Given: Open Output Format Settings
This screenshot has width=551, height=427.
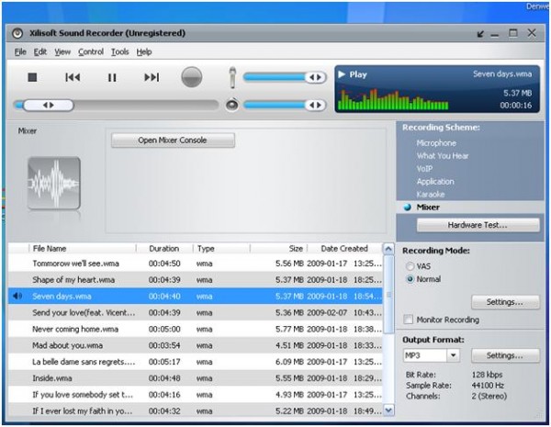Looking at the screenshot, I should [505, 355].
